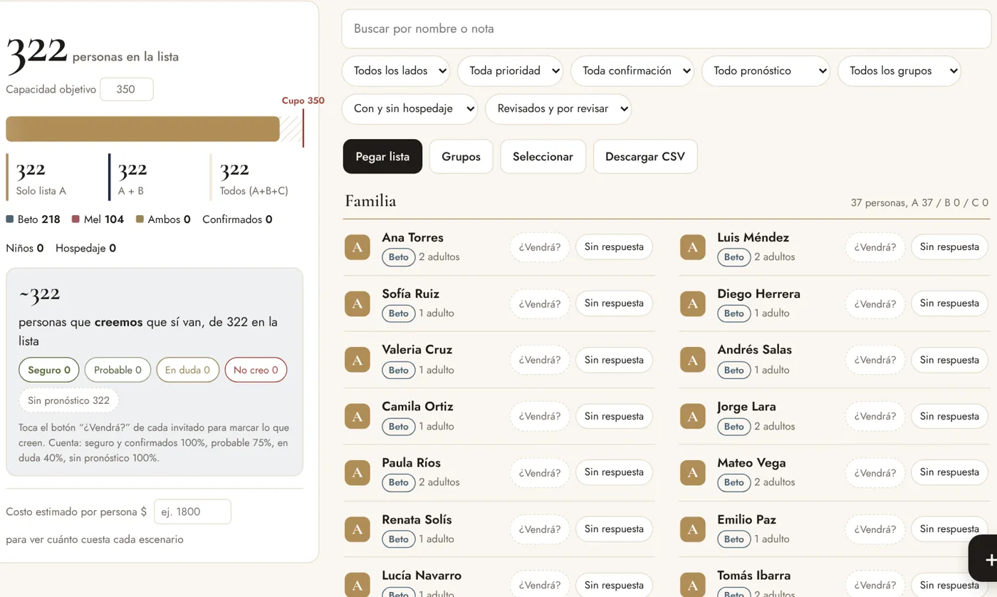Open the Toda prioridad dropdown
Screen dimensions: 997x597
pos(511,71)
